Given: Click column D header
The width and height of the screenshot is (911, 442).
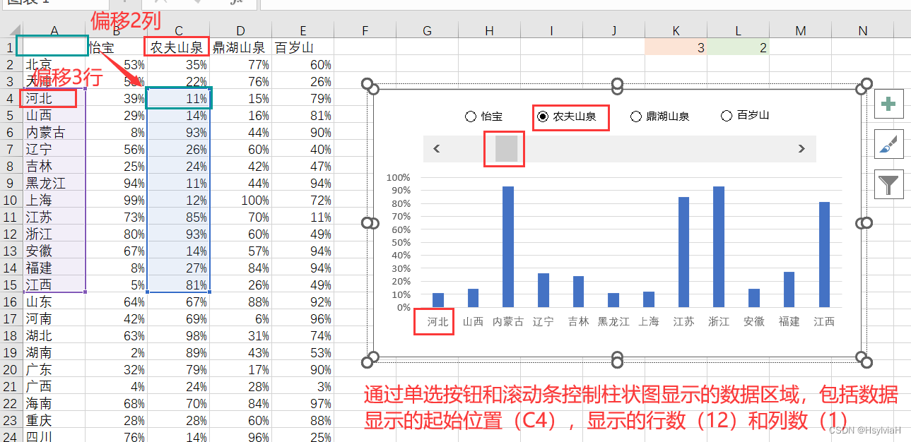Looking at the screenshot, I should click(x=241, y=30).
